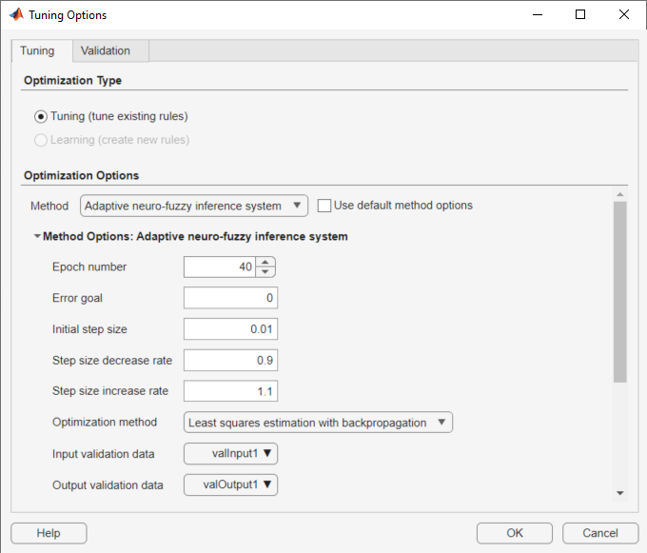Collapse the Method Options section
Viewport: 647px width, 553px height.
[x=37, y=236]
